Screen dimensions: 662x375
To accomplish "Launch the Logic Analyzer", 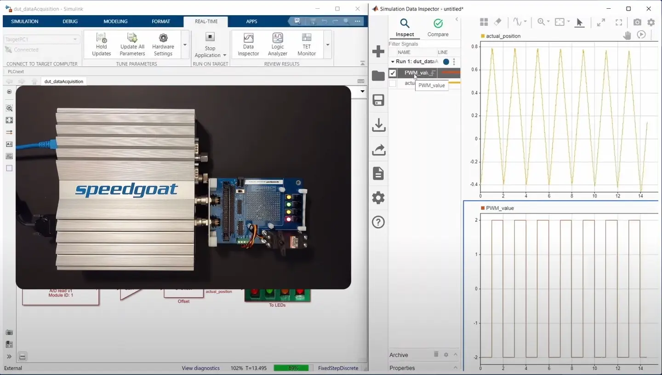I will click(278, 44).
